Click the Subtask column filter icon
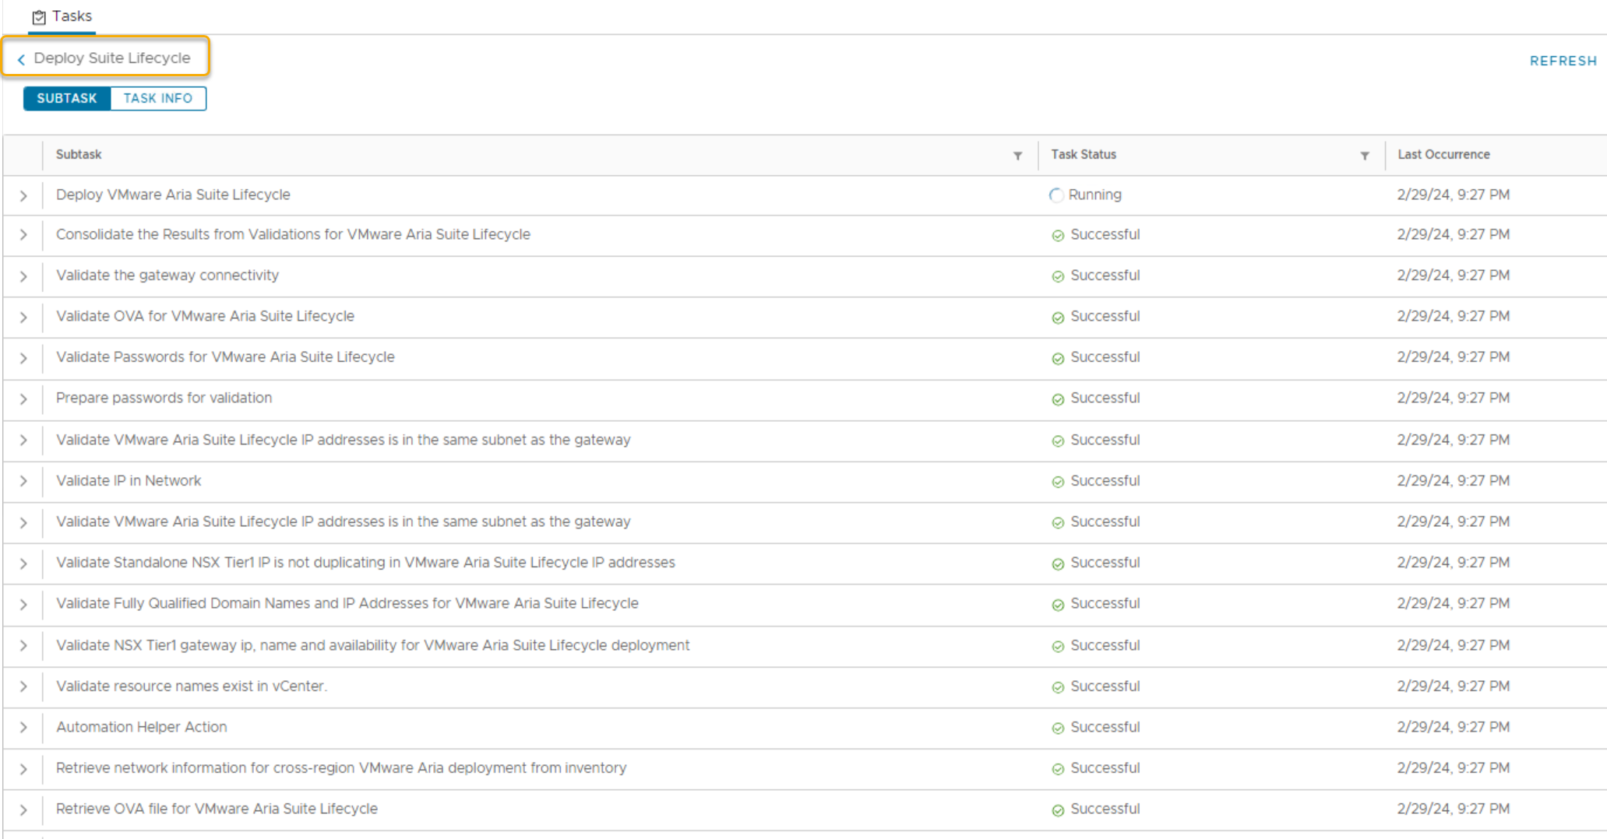1607x839 pixels. [x=1017, y=156]
